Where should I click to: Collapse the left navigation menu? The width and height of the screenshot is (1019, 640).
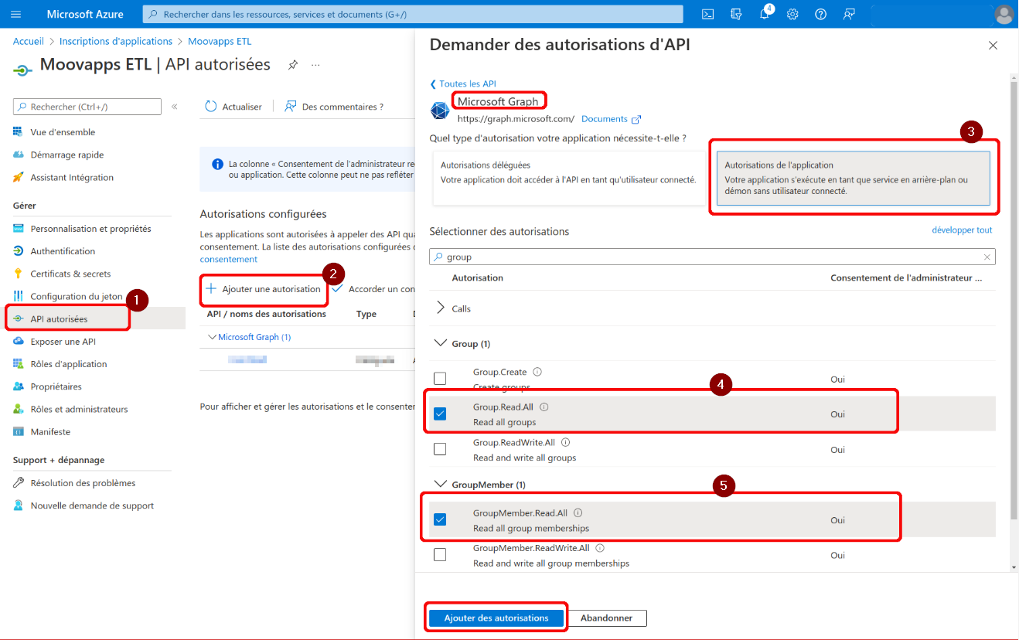[x=174, y=107]
